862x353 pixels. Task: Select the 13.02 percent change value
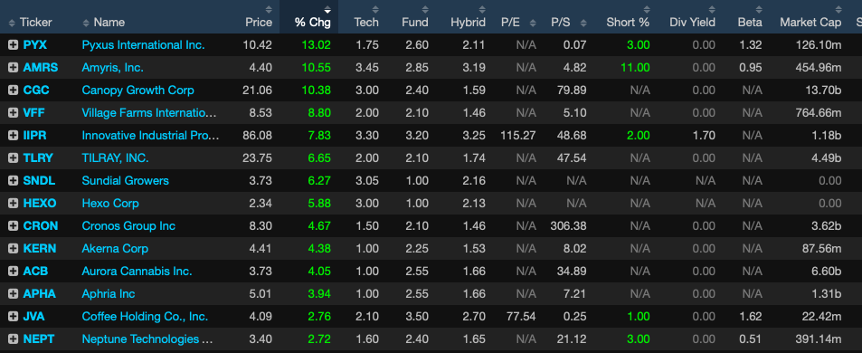point(316,45)
